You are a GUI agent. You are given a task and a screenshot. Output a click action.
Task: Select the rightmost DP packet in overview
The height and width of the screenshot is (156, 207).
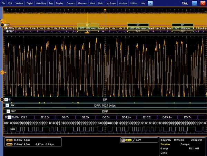click(x=183, y=25)
